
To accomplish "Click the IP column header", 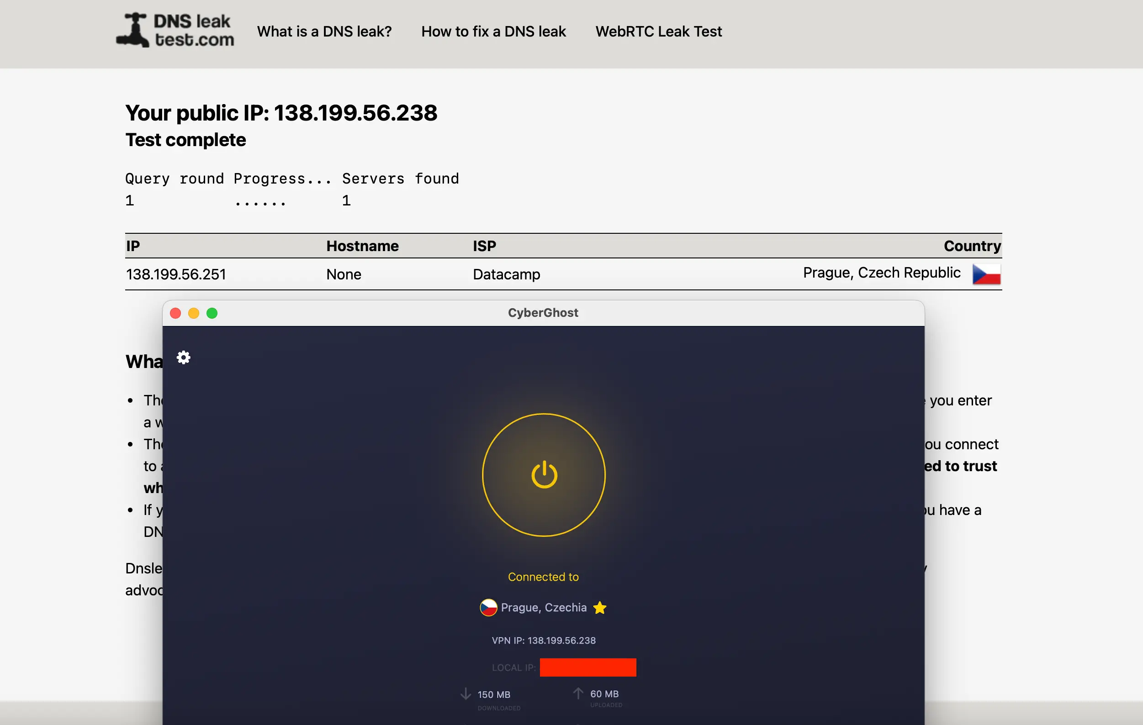I will point(133,246).
